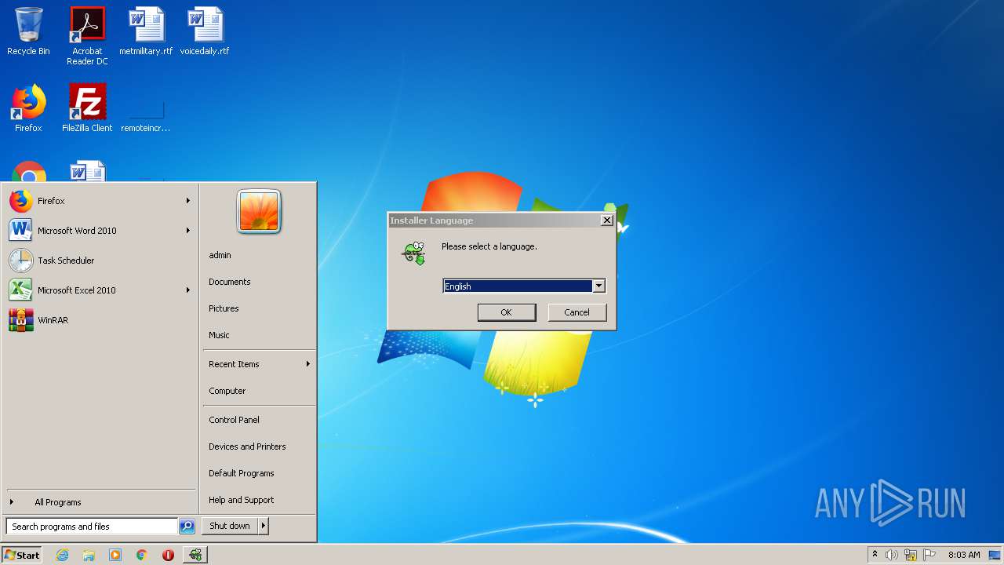Open Documents from the Start menu
Image resolution: width=1004 pixels, height=565 pixels.
pos(230,282)
